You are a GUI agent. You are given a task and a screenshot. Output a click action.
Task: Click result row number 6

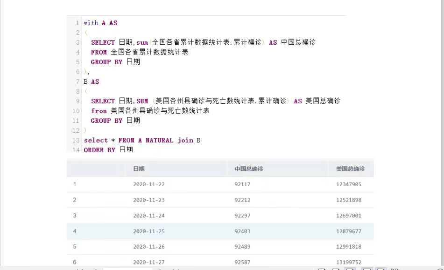coord(75,263)
